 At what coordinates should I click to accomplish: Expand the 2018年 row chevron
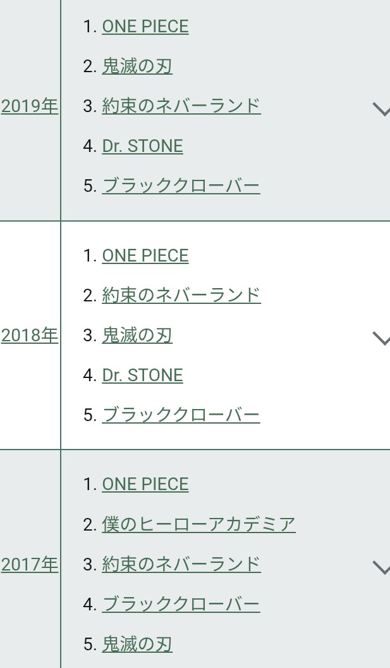[382, 339]
